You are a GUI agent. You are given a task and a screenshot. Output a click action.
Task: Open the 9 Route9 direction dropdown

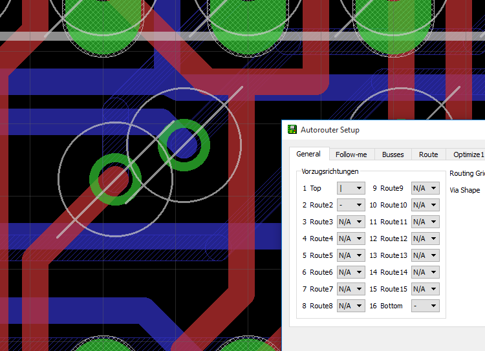point(426,188)
